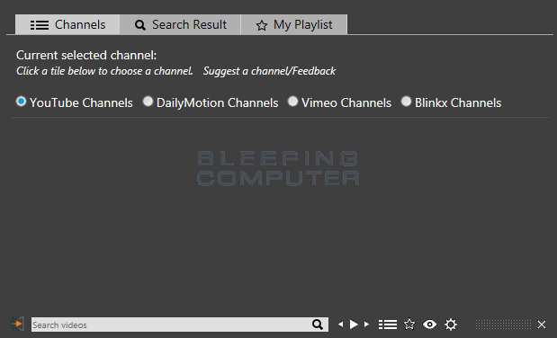Click the magnifier search button in the search box
Viewport: 557px width, 338px height.
318,325
